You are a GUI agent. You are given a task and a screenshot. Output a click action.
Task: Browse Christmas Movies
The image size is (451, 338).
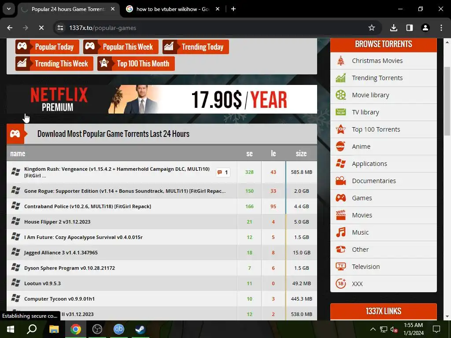(384, 61)
